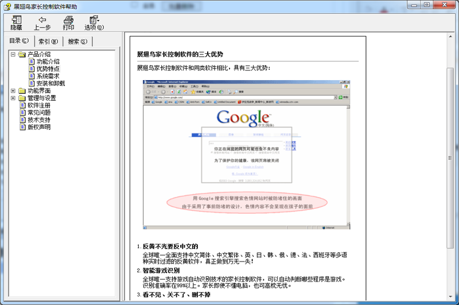
Task: Switch to the 搜索 (Search) tab
Action: (x=77, y=41)
